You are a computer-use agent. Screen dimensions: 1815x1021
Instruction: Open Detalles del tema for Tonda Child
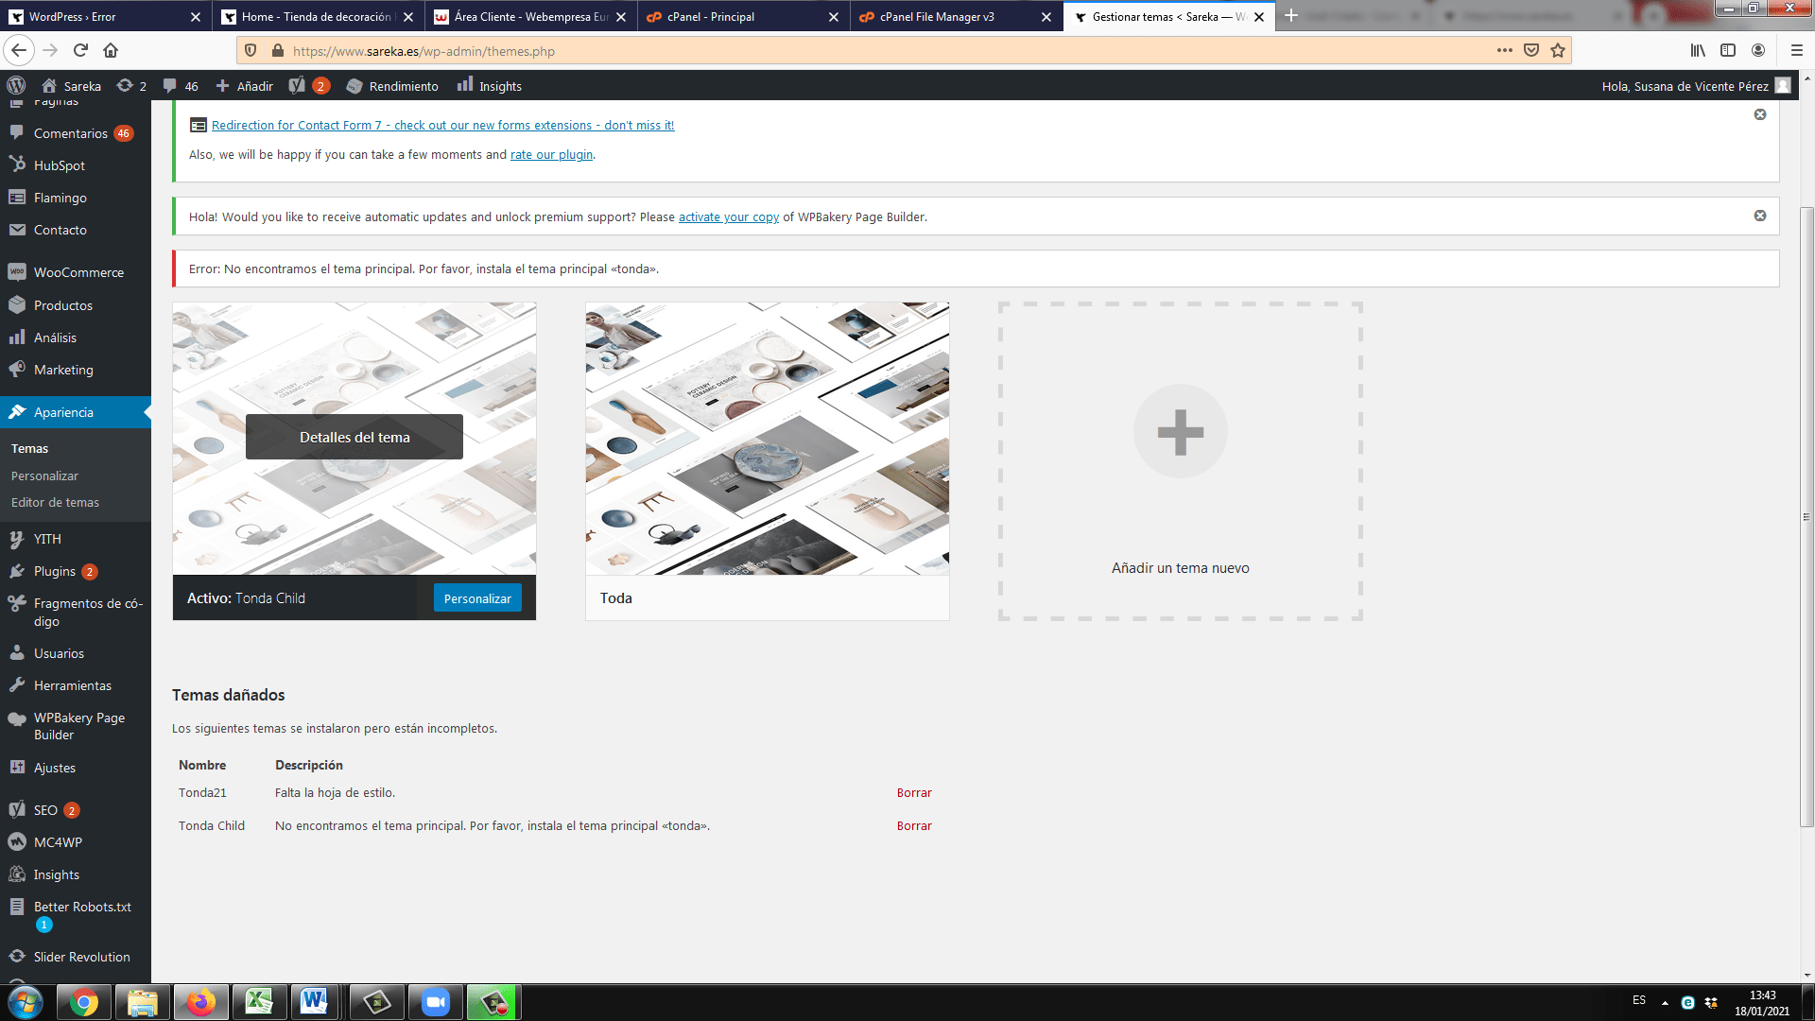pyautogui.click(x=354, y=437)
